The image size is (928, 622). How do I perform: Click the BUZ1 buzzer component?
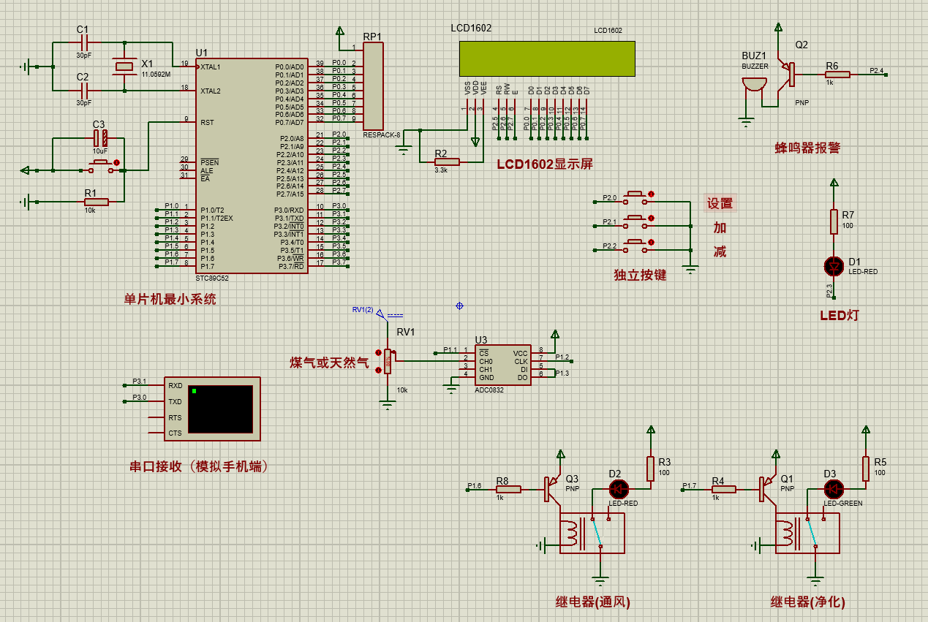tap(753, 85)
